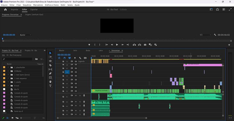Screen dimensions: 234x121
Task: Select the Hand tool
Action: (x=50, y=82)
